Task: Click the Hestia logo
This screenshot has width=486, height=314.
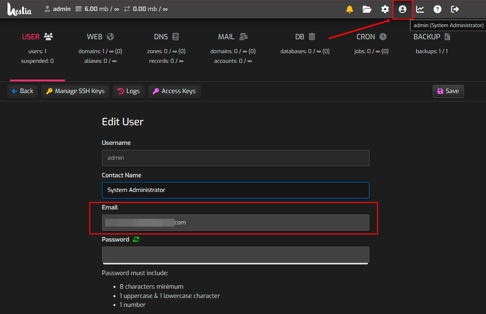Action: click(19, 10)
